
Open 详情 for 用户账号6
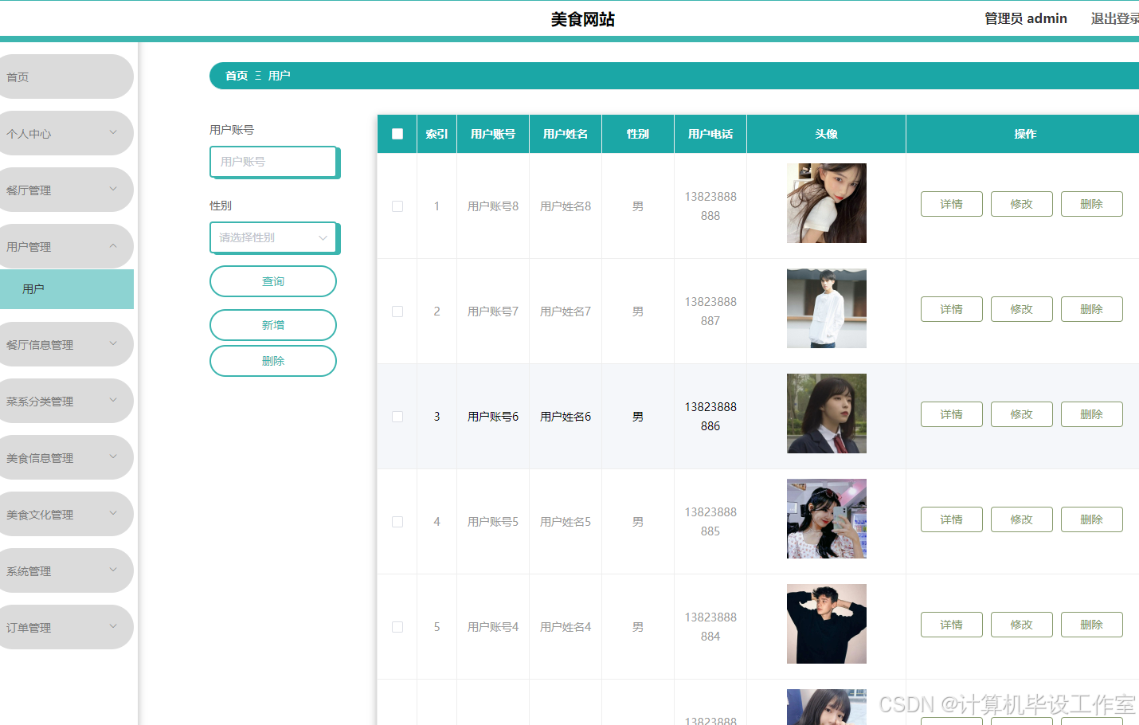pyautogui.click(x=952, y=414)
